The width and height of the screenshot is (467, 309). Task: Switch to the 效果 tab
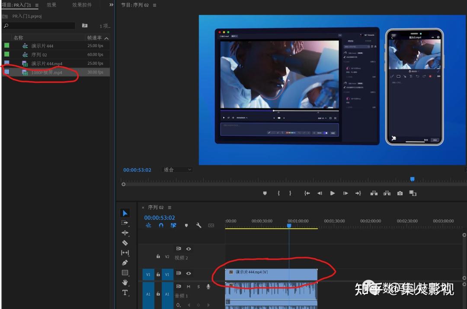(51, 5)
